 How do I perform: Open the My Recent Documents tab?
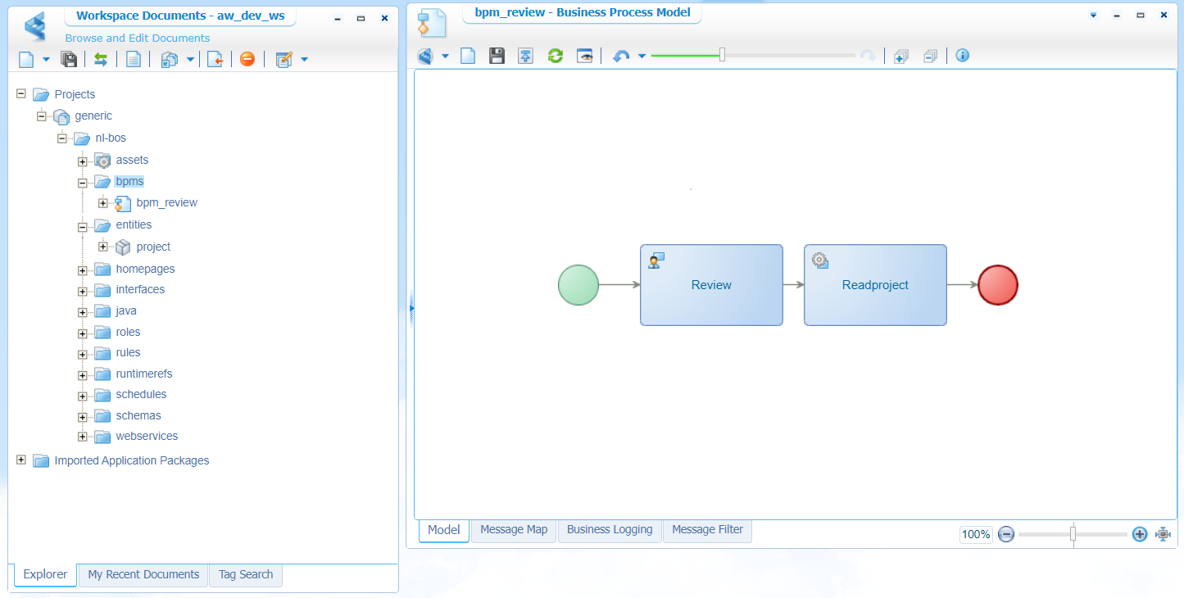click(x=143, y=575)
